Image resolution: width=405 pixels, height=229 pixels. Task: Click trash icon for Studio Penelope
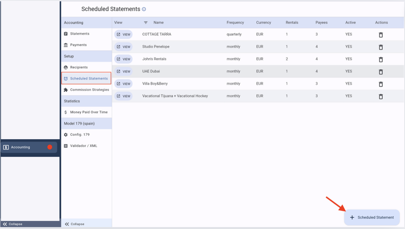pyautogui.click(x=381, y=47)
